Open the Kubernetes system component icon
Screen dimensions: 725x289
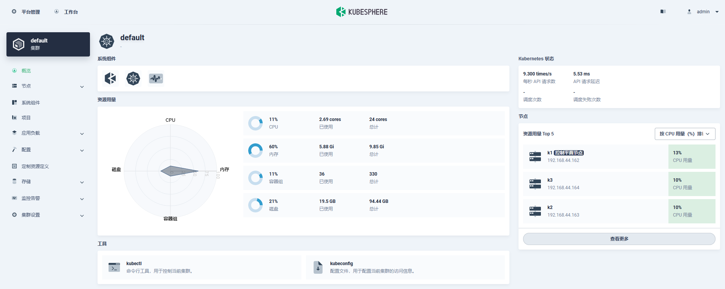(133, 79)
